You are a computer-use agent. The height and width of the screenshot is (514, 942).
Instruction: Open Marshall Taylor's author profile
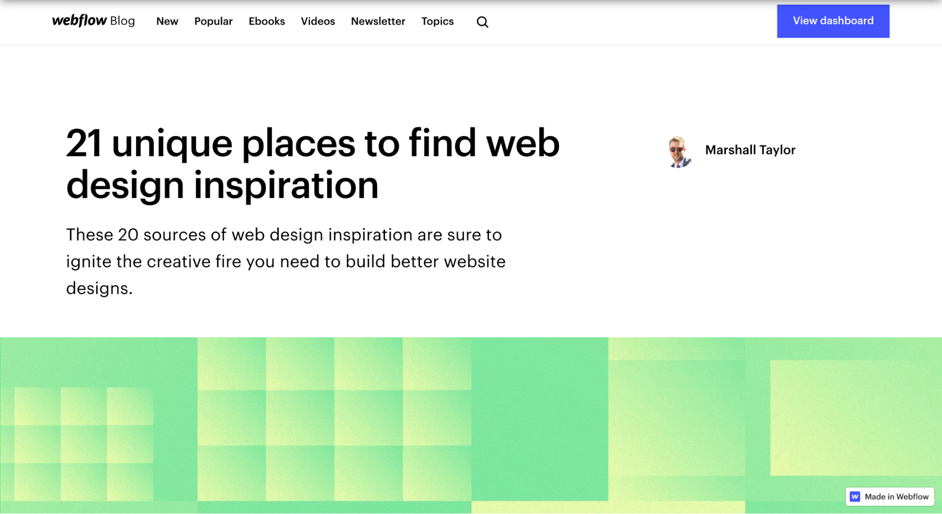click(750, 150)
